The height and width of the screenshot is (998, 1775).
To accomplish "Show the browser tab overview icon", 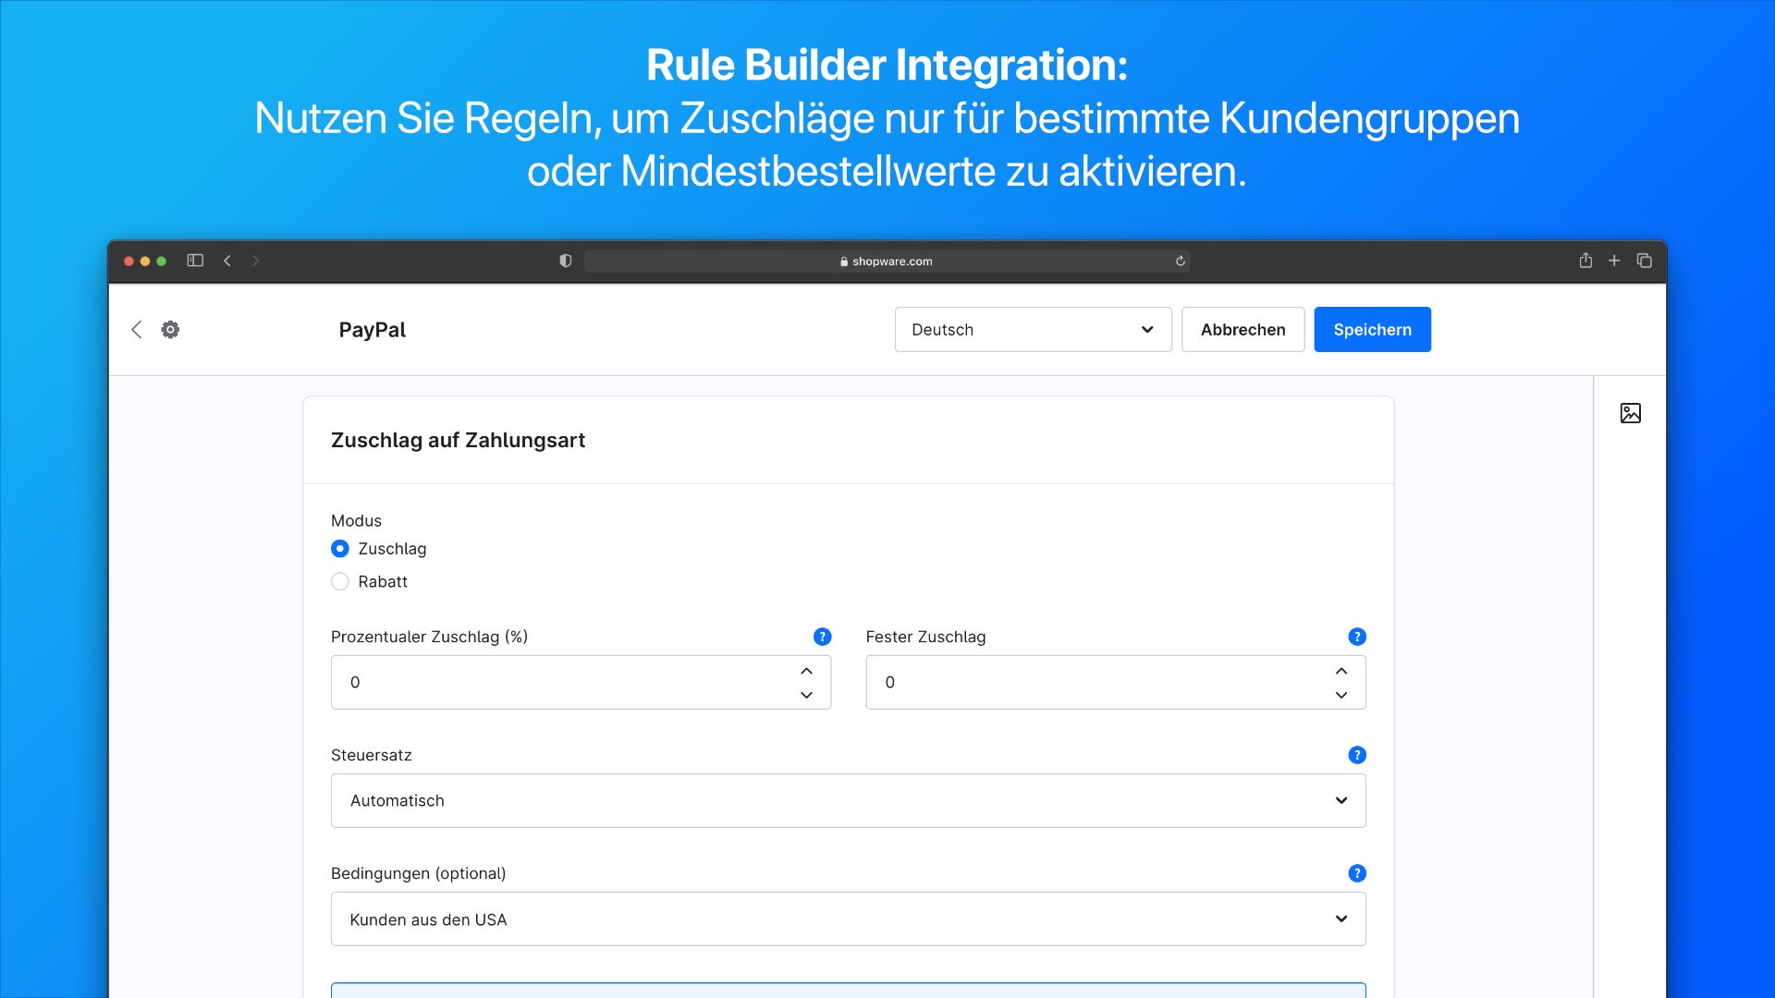I will 1645,261.
